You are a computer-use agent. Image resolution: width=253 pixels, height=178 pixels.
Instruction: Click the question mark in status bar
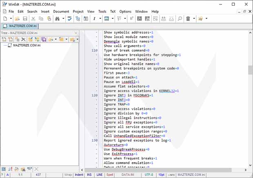point(2,175)
